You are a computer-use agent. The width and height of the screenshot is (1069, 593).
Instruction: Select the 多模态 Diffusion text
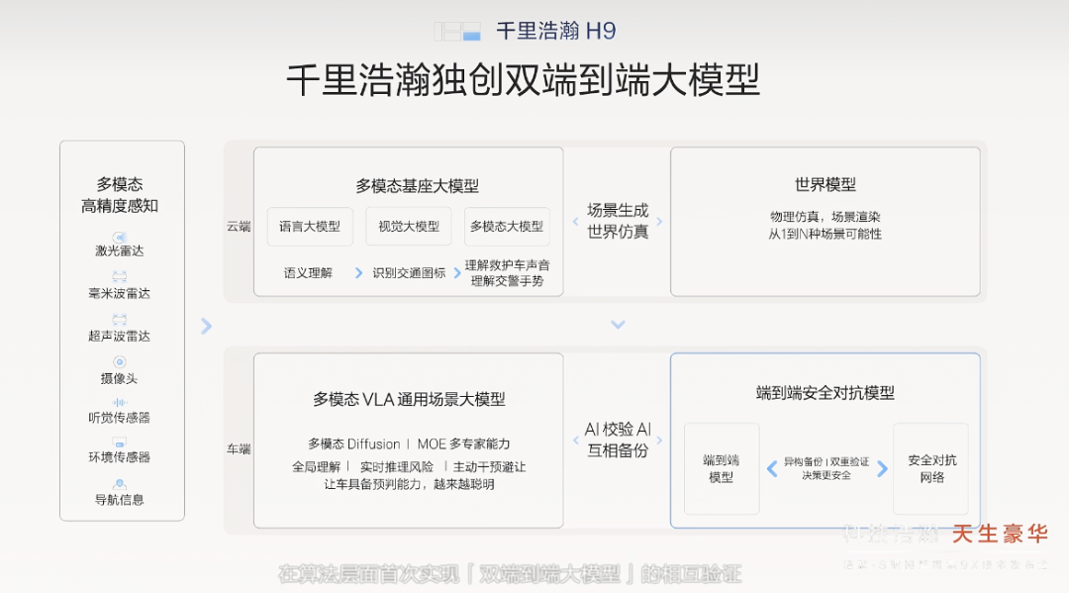pos(353,444)
